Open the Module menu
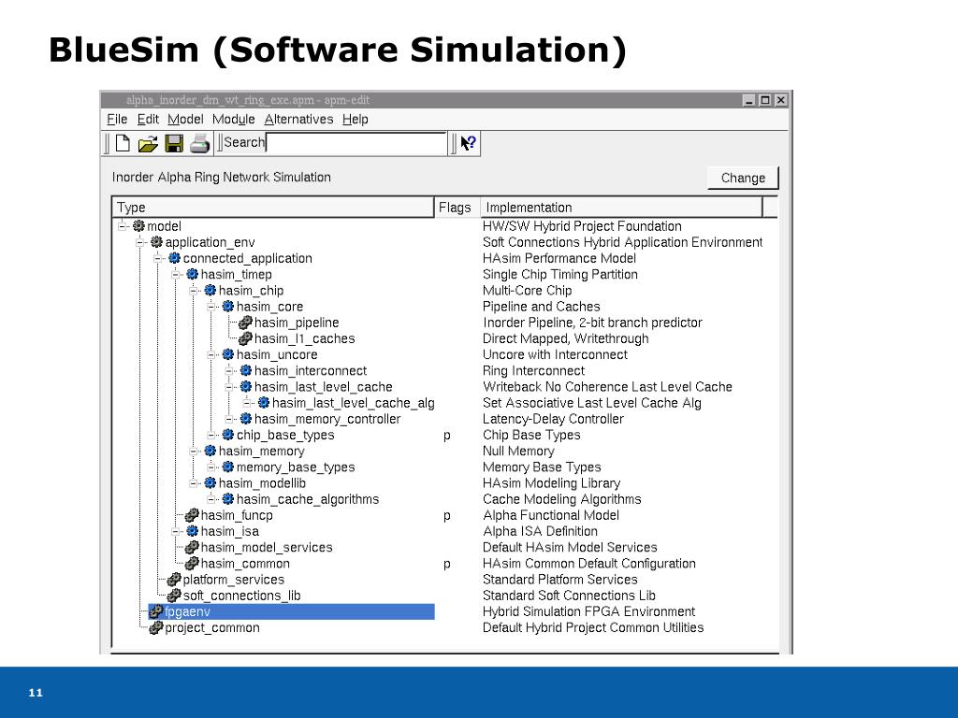 coord(233,119)
